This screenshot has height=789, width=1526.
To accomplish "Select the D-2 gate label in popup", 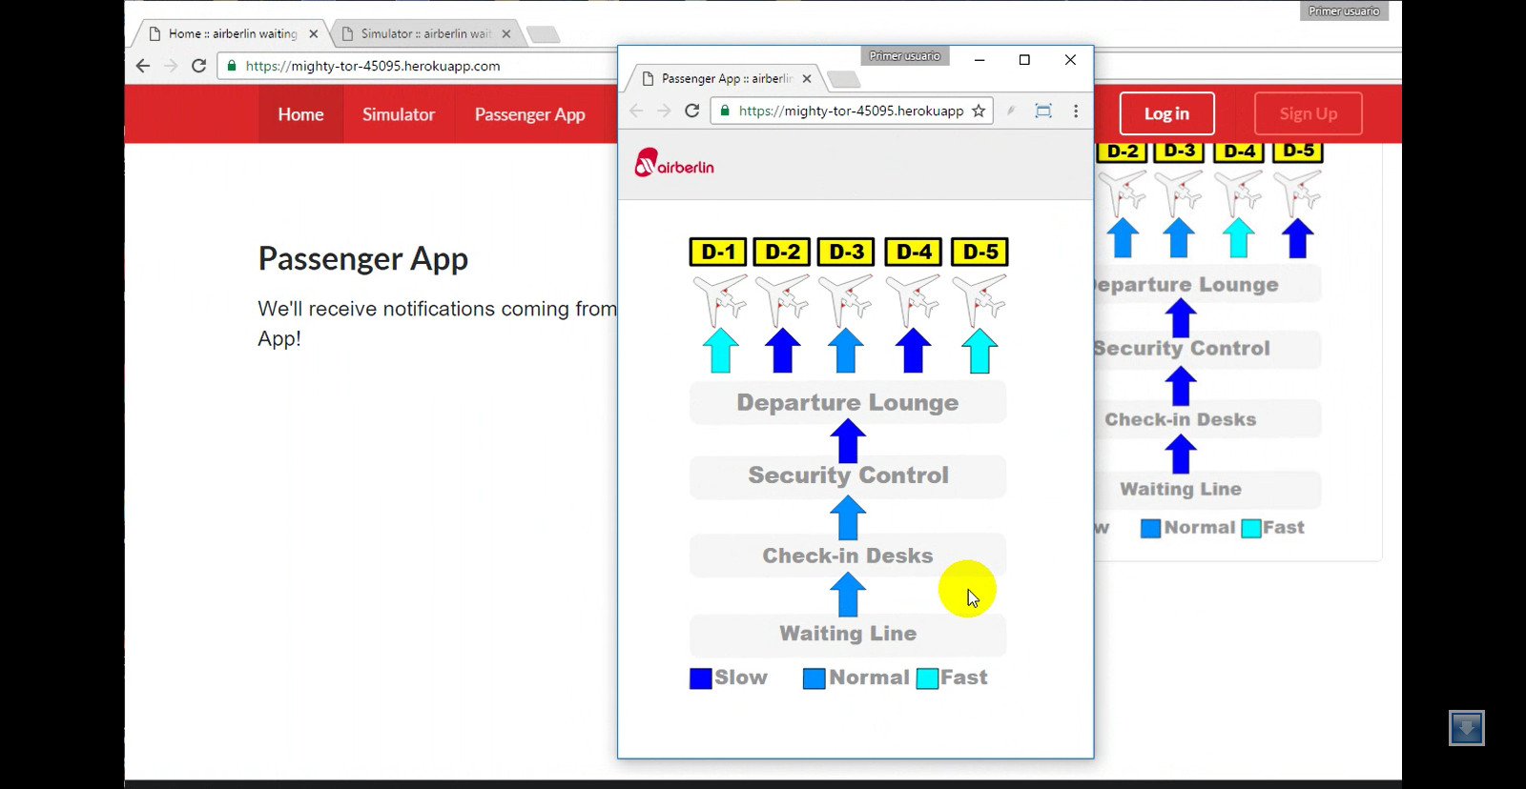I will 782,252.
